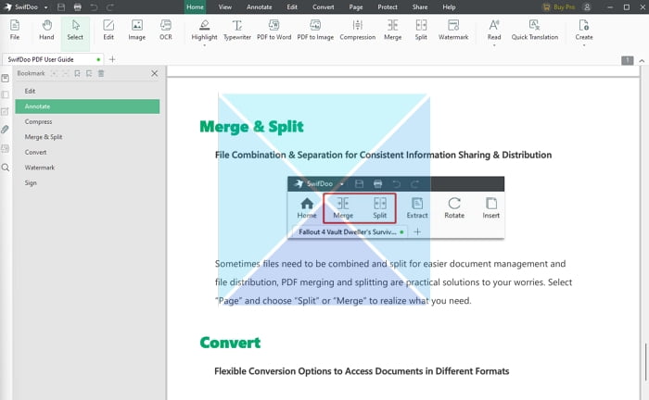Start the Read aloud tool
The width and height of the screenshot is (649, 400).
point(494,31)
